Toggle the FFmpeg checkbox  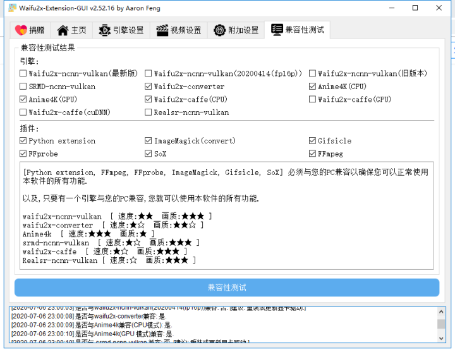(x=312, y=154)
